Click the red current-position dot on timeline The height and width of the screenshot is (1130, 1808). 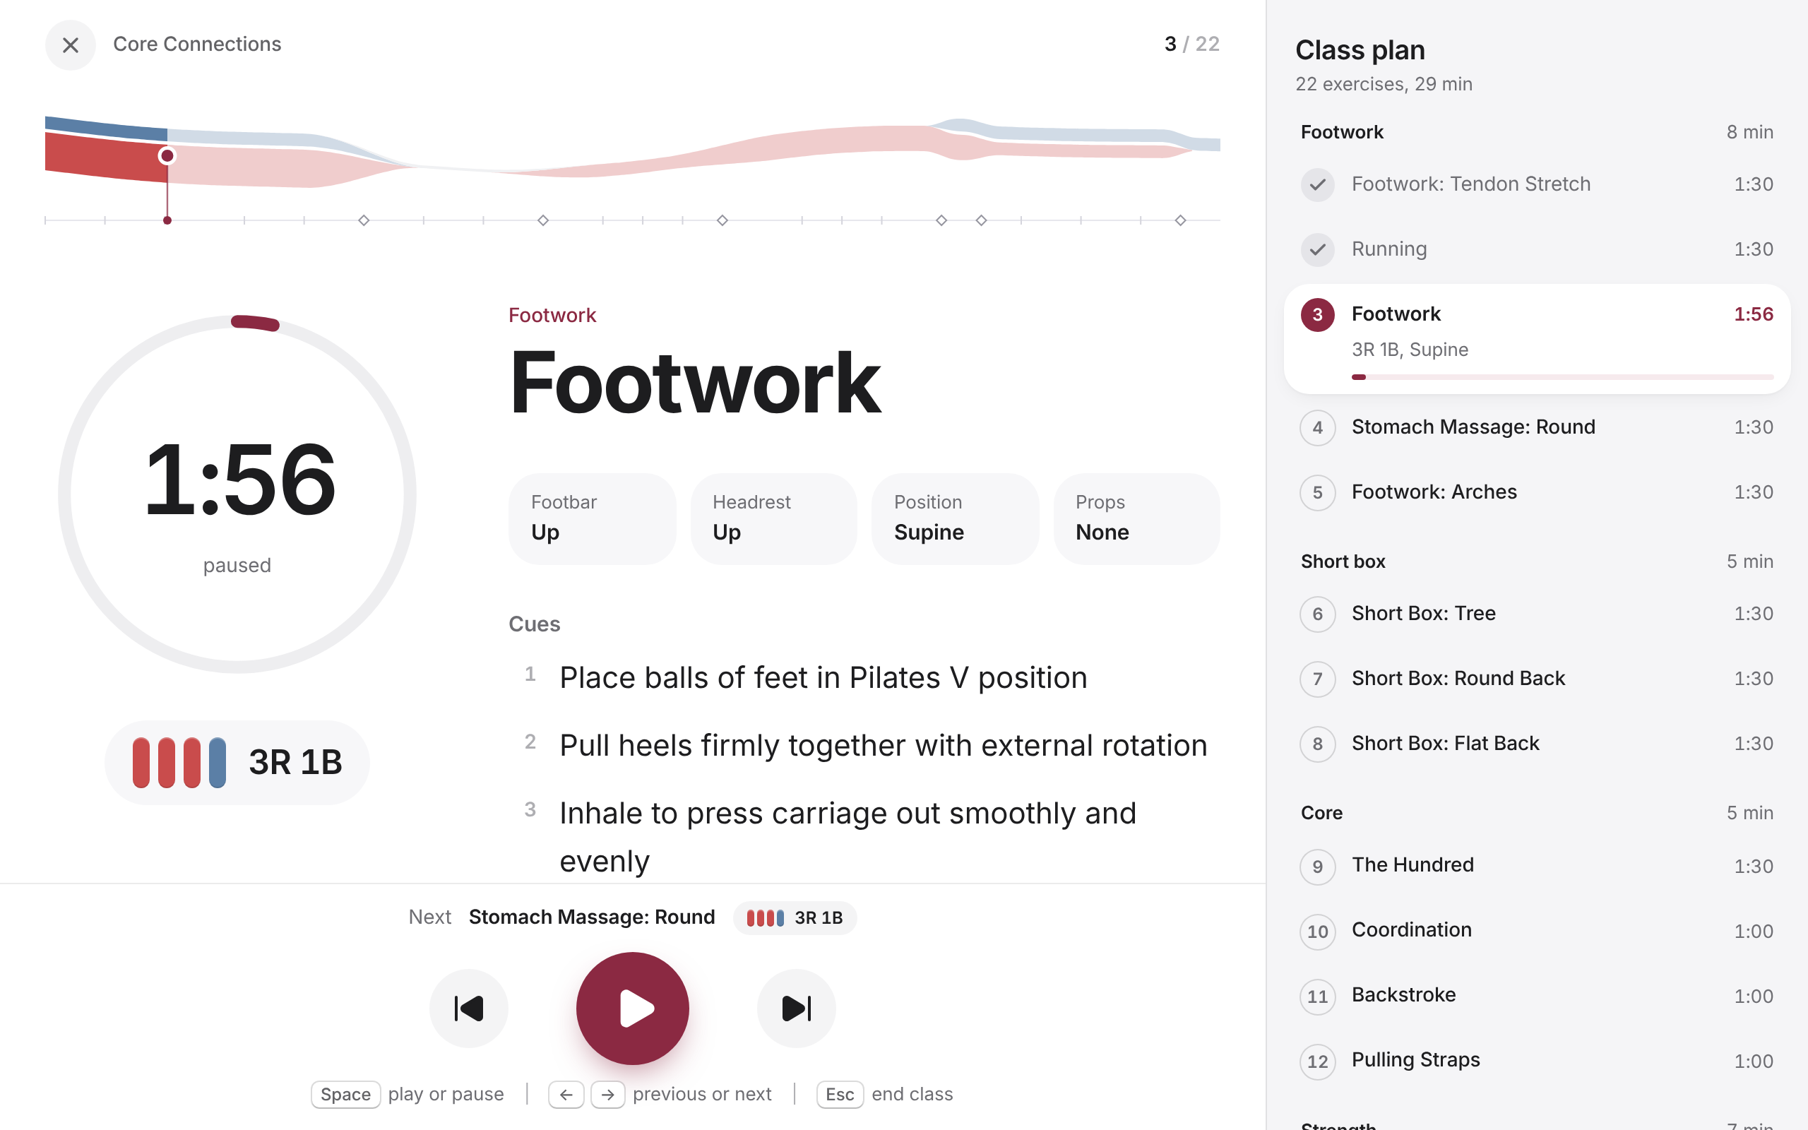(x=167, y=220)
